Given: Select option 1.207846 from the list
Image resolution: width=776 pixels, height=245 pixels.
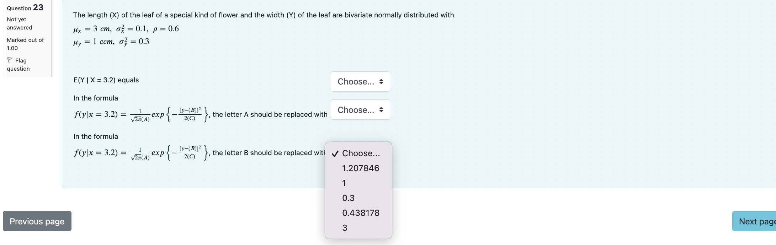Looking at the screenshot, I should (x=360, y=168).
